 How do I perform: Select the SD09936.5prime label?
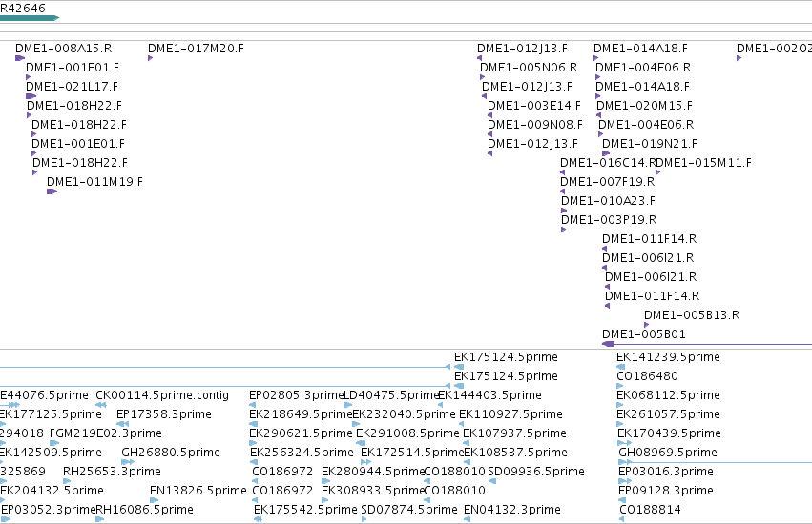536,473
